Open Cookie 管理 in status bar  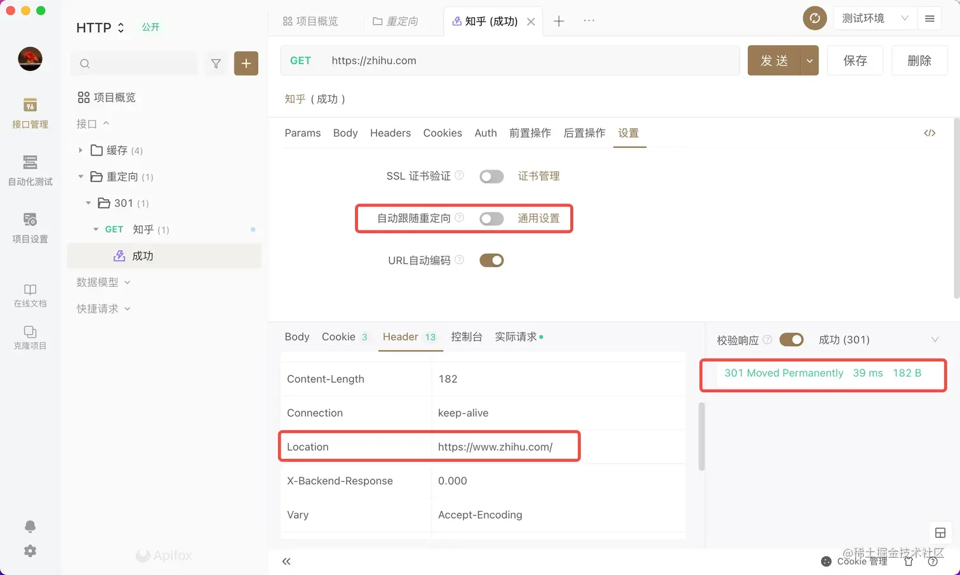click(854, 561)
